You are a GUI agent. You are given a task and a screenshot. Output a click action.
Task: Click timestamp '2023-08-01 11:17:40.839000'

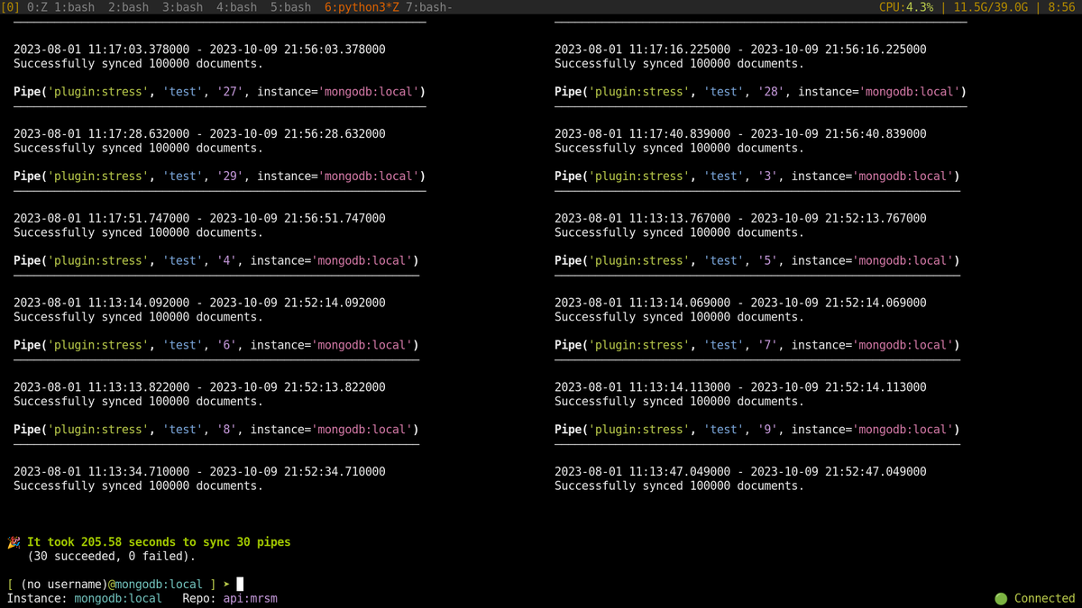point(642,134)
